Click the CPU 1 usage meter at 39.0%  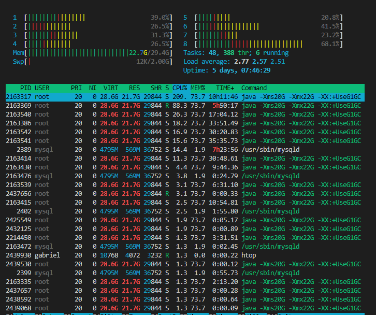pos(93,18)
